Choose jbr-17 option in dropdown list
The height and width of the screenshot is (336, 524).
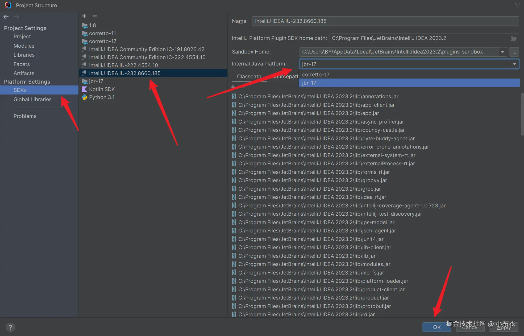309,83
